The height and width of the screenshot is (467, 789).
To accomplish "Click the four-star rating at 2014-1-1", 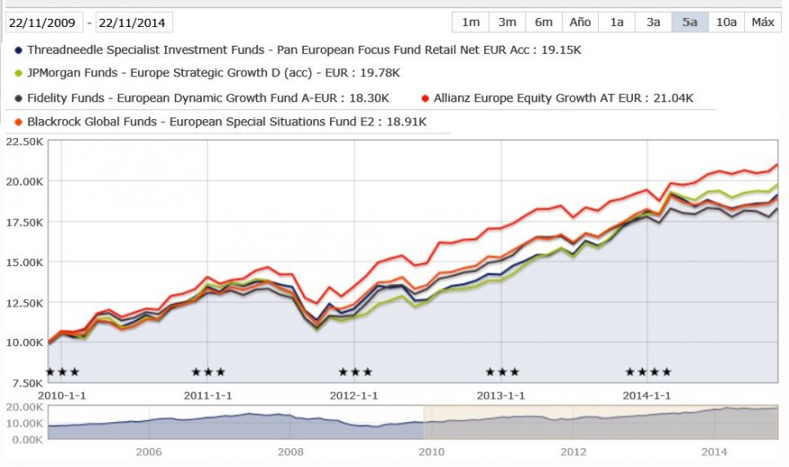I will pos(648,372).
